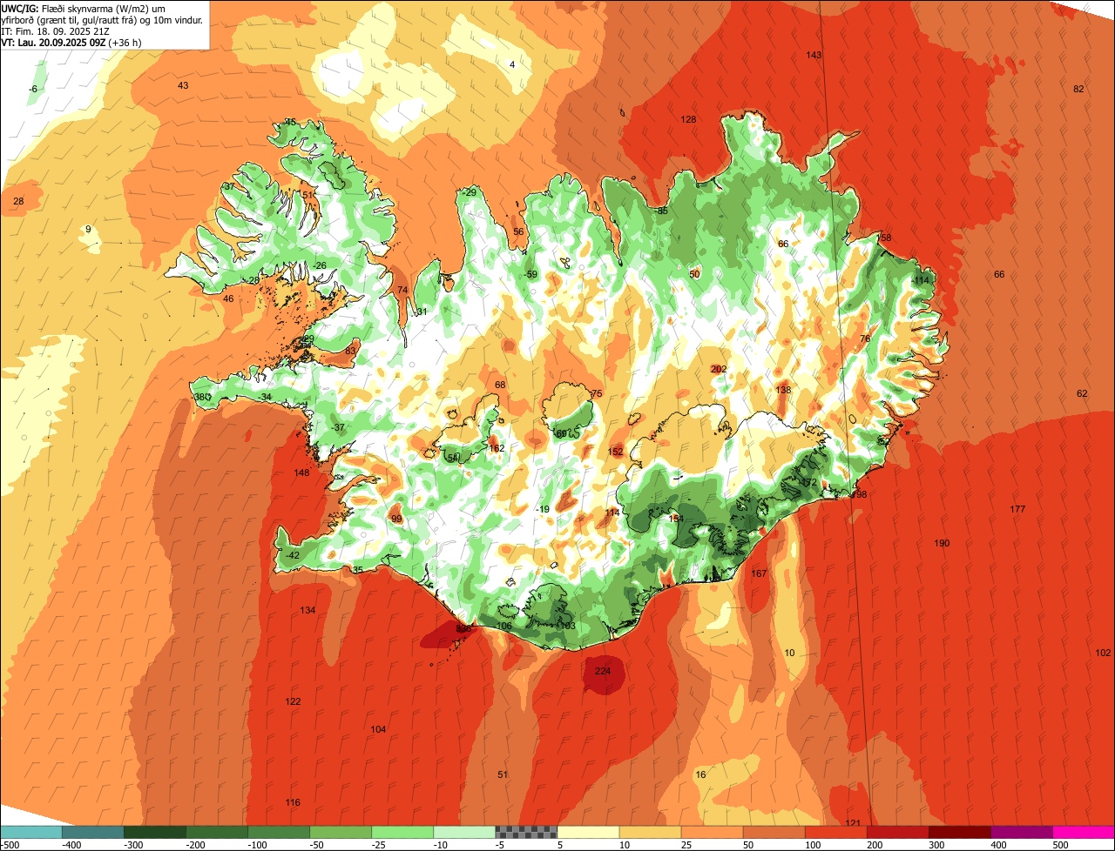The width and height of the screenshot is (1115, 851).
Task: Click the legend swatch between 200 and 300
Action: point(897,832)
